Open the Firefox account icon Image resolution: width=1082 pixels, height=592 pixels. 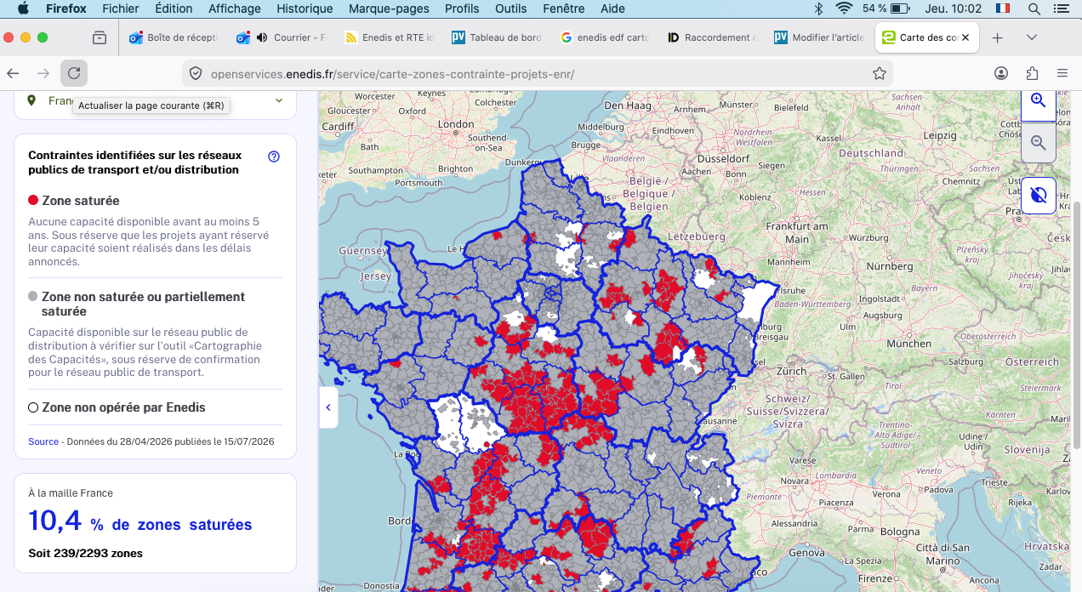pyautogui.click(x=1001, y=73)
